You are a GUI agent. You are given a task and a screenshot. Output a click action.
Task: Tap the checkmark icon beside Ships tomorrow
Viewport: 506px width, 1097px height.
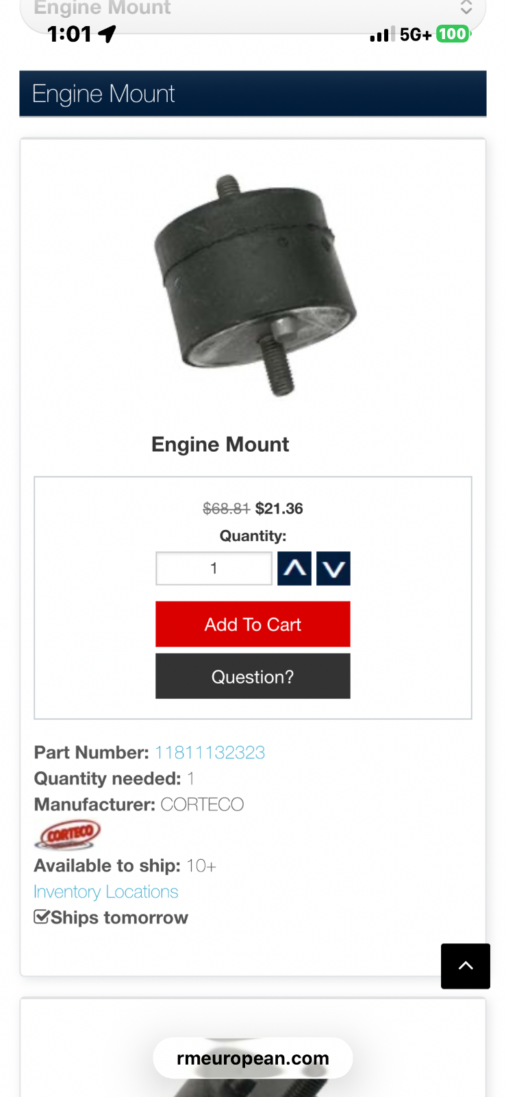tap(42, 917)
